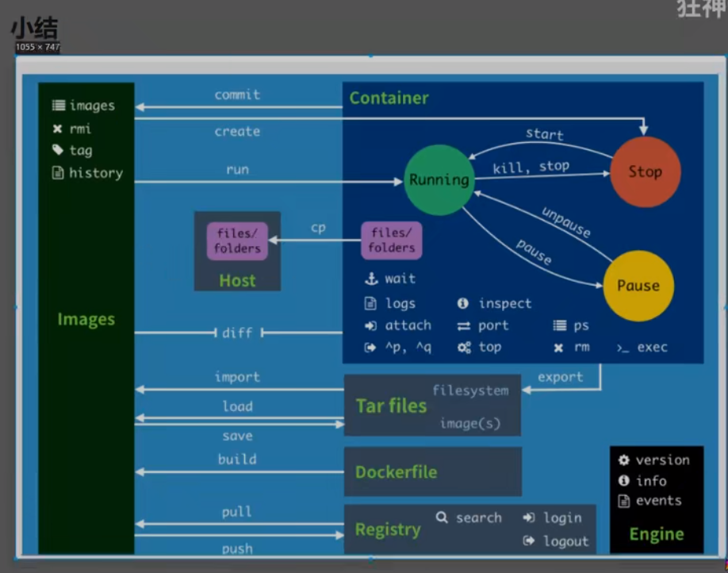The height and width of the screenshot is (573, 728).
Task: Click the X icon beside rmi
Action: coord(58,129)
